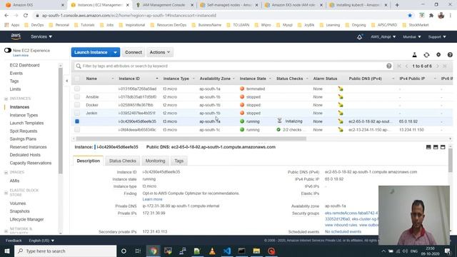
Task: Open Windows Start menu
Action: click(x=7, y=251)
